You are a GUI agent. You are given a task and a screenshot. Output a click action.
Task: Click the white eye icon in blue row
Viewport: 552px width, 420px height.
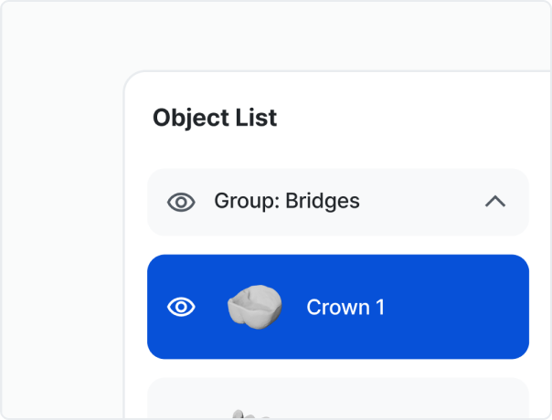coord(182,307)
